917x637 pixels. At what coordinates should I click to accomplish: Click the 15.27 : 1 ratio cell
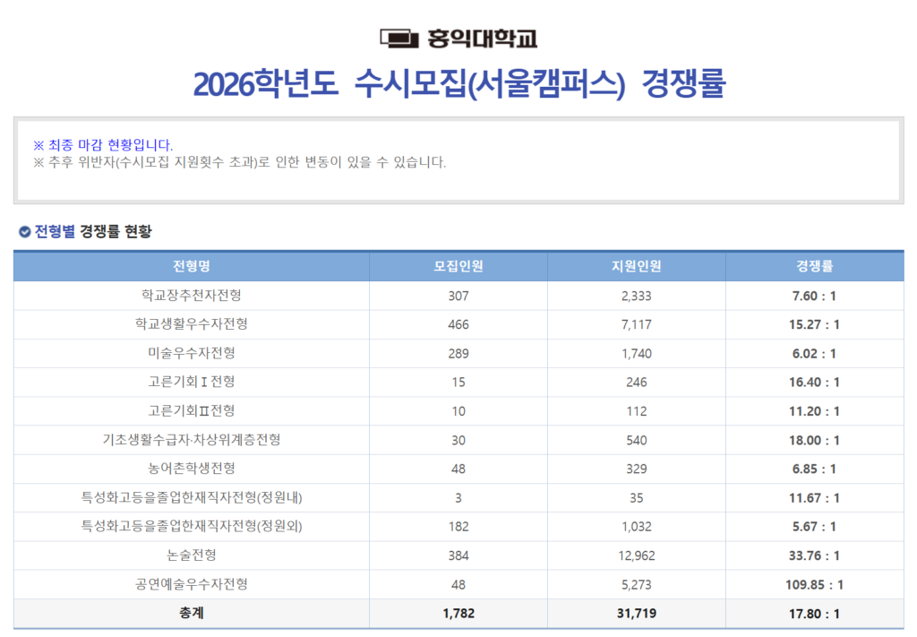point(814,324)
